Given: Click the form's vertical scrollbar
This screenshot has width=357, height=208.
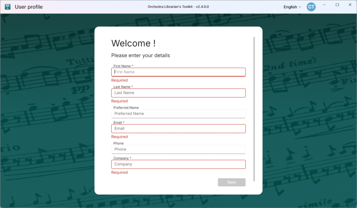Looking at the screenshot, I should (x=254, y=109).
